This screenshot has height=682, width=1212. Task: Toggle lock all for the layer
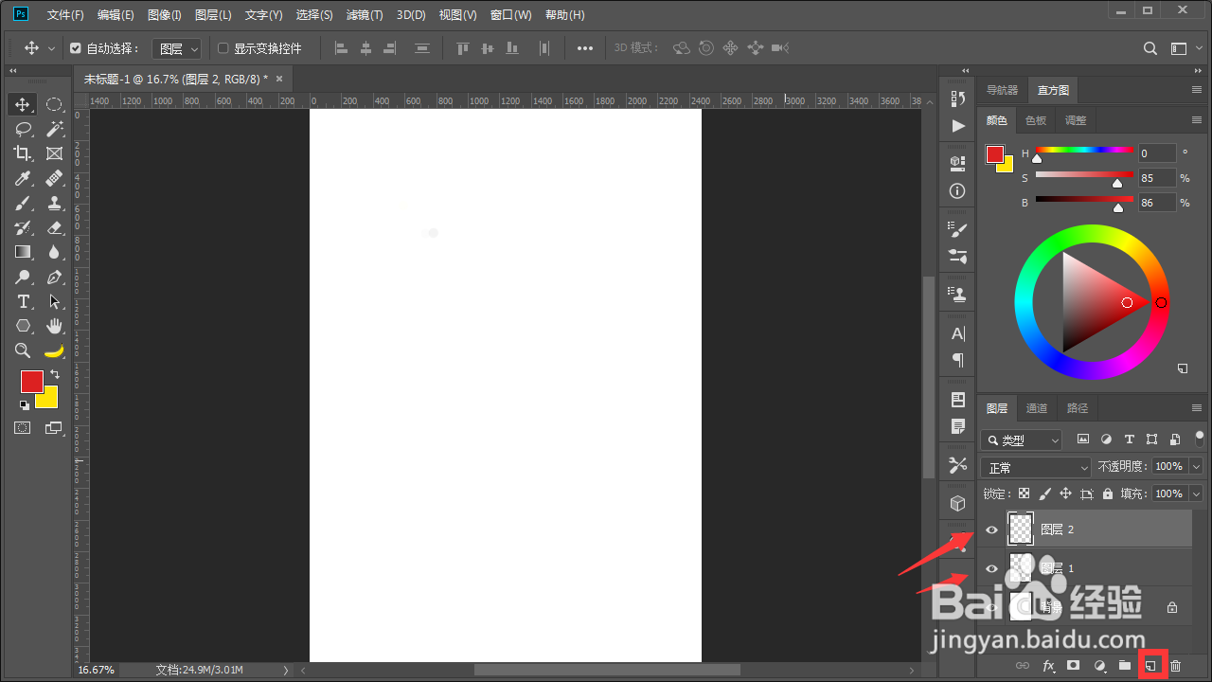(1107, 494)
